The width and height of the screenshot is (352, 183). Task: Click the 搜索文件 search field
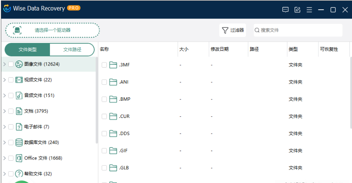tap(302, 30)
